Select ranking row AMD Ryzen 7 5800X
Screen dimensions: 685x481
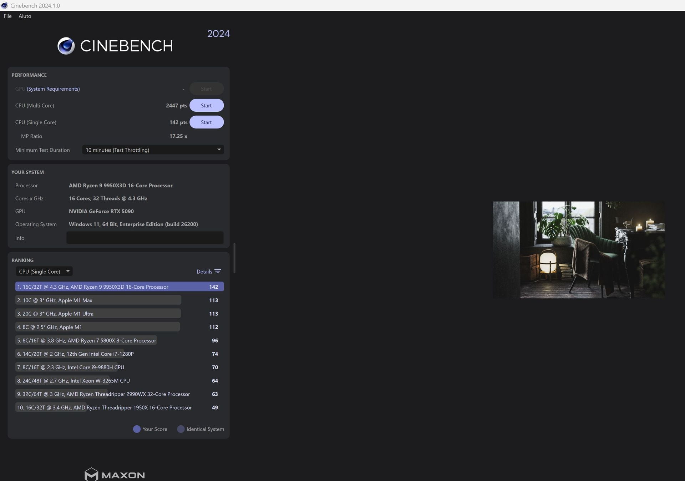point(120,340)
